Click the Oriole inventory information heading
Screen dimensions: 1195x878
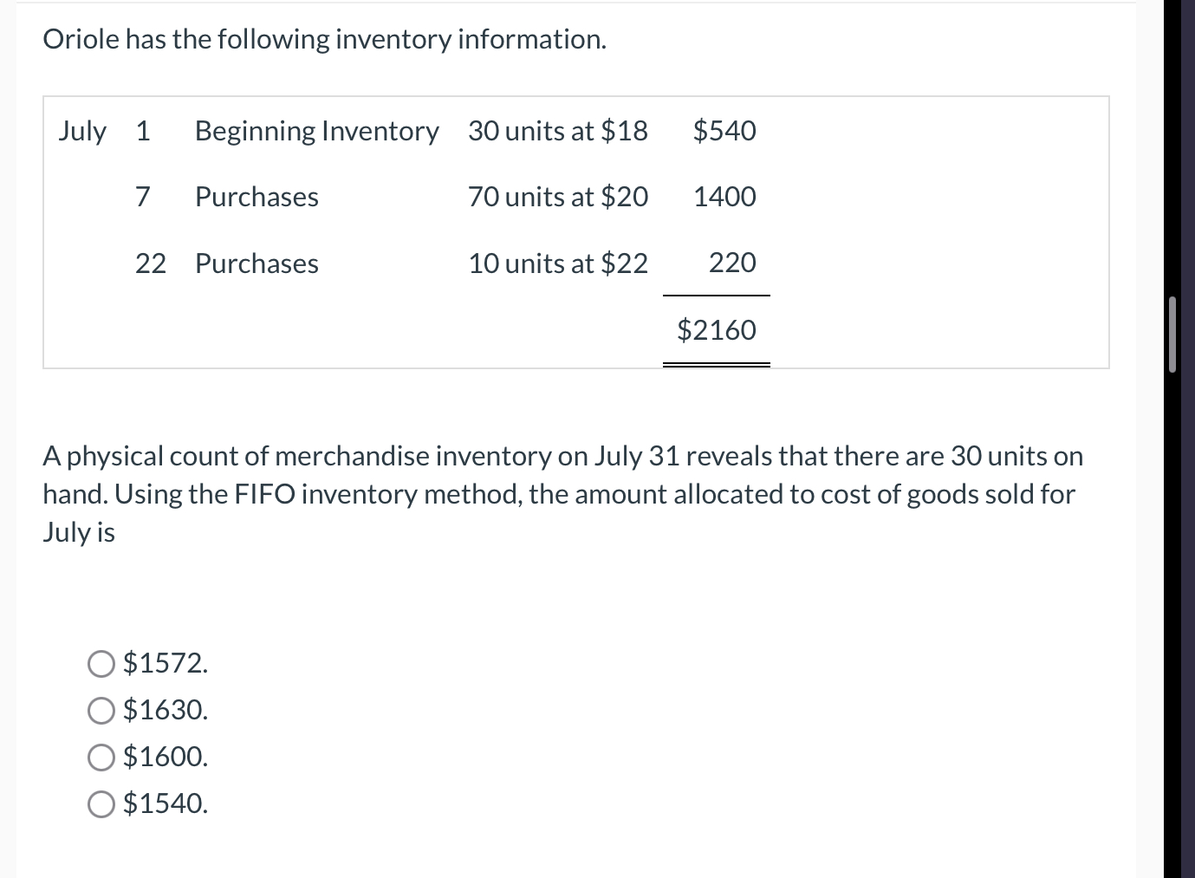324,39
